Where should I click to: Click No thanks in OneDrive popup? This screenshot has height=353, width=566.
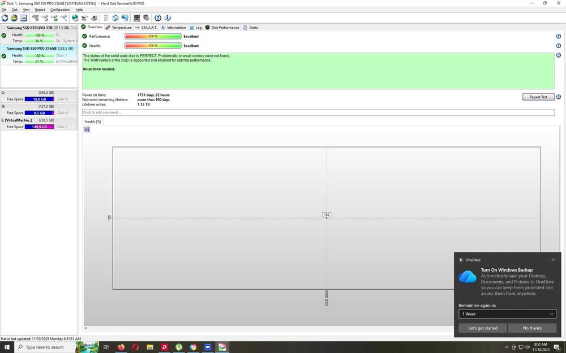[x=532, y=328]
